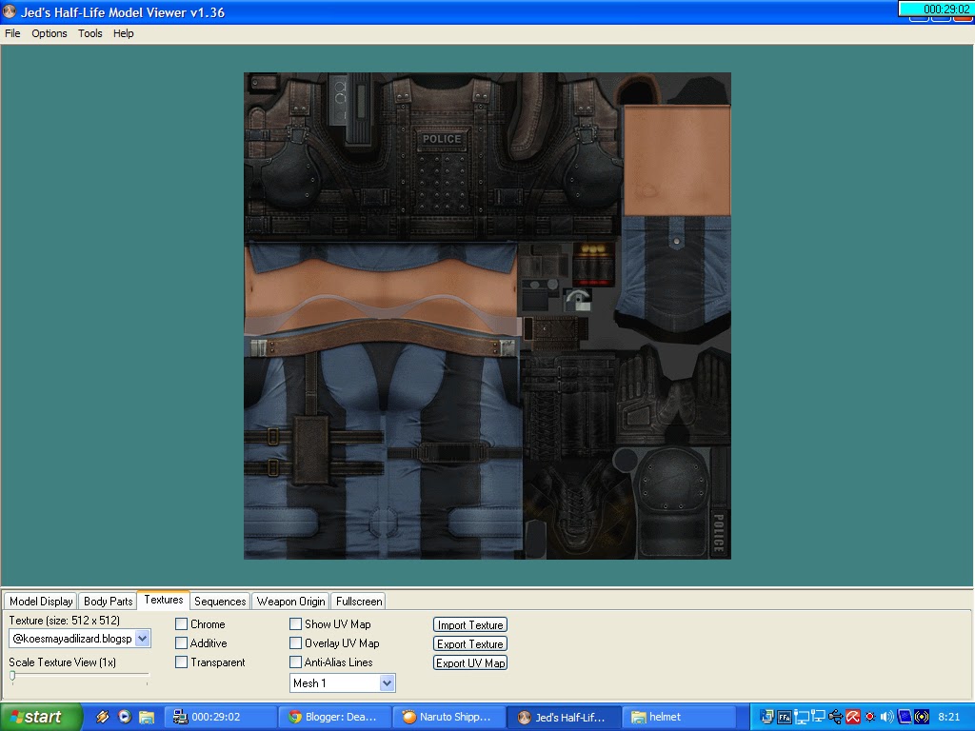Switch to the Body Parts tab

109,602
